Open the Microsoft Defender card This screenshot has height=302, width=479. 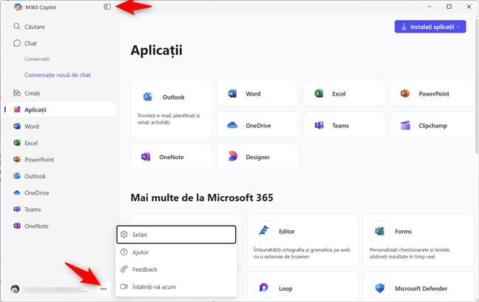point(418,286)
